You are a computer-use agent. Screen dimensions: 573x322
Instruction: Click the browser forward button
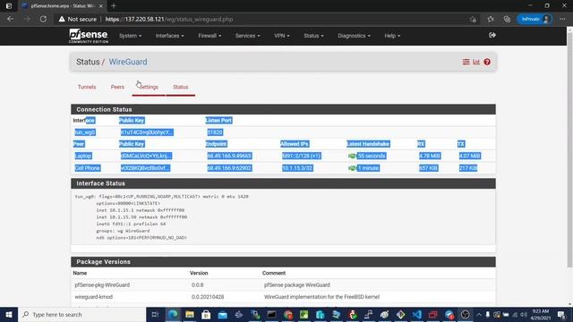coord(27,19)
